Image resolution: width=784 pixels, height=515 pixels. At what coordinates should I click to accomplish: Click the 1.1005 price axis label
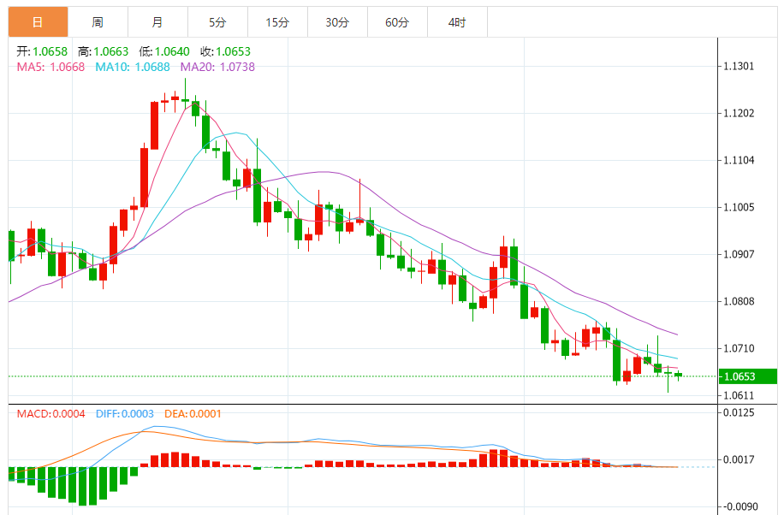pos(739,208)
